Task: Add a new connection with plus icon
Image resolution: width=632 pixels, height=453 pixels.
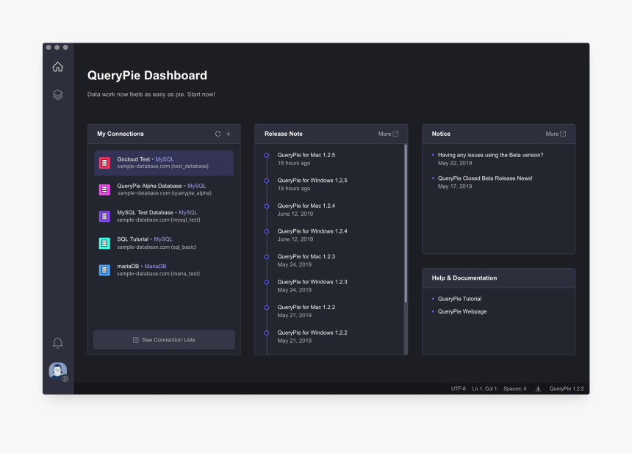Action: (x=228, y=134)
